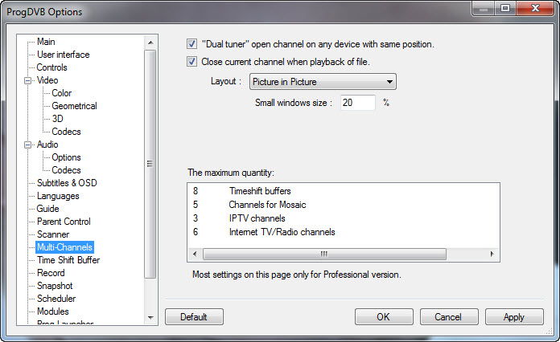Open the User interface settings page
Viewport: 560px width, 342px height.
tap(63, 55)
